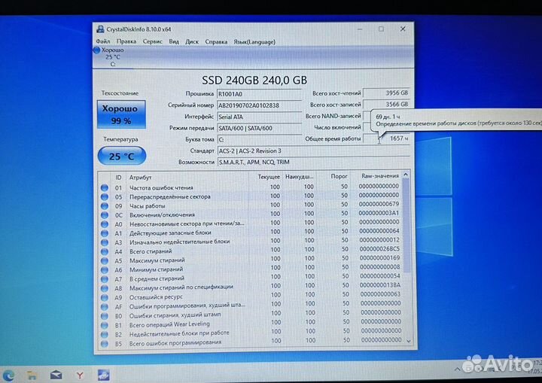
Task: Click the attribute list vertical scrollbar thumb
Action: tap(406, 226)
